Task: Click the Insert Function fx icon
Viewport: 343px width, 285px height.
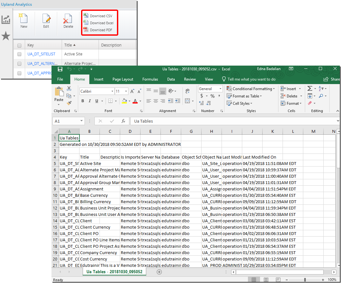Action: point(123,121)
